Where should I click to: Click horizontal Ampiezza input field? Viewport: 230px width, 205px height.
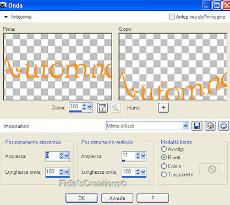tap(52, 156)
